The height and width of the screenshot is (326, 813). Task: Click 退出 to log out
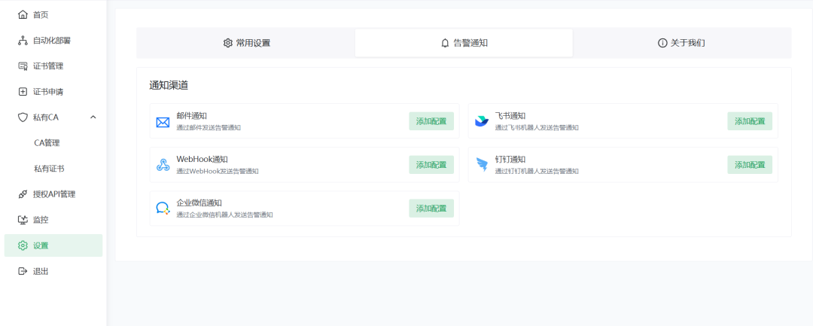click(53, 271)
